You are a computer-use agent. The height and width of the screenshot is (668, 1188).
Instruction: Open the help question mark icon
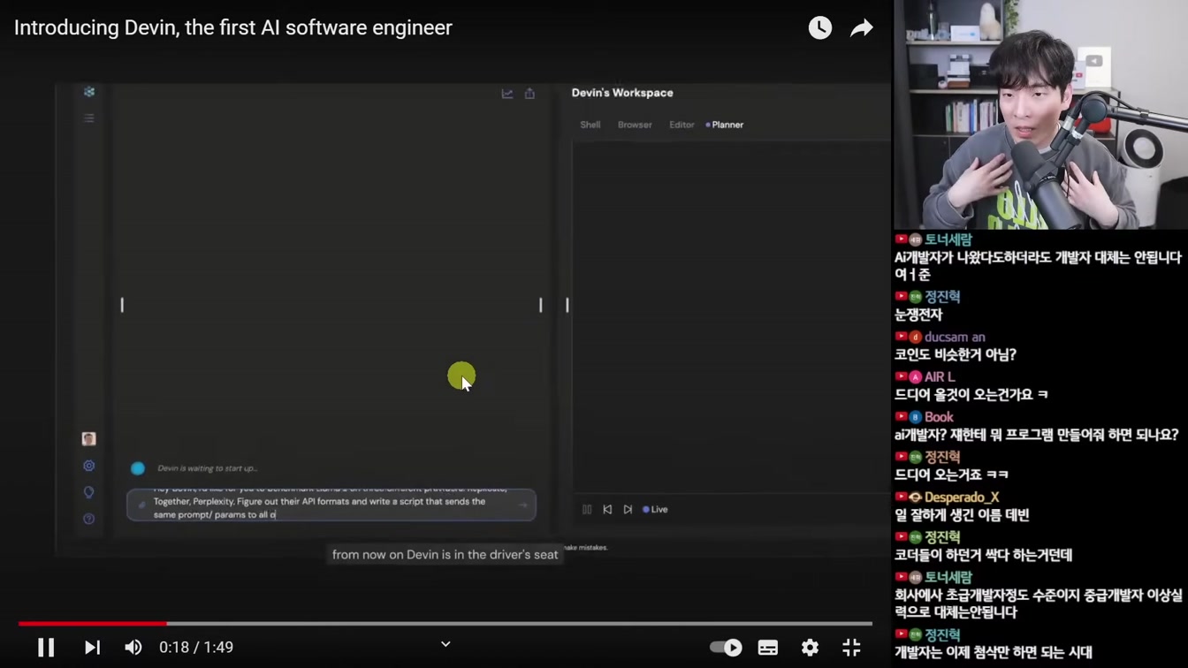(88, 519)
